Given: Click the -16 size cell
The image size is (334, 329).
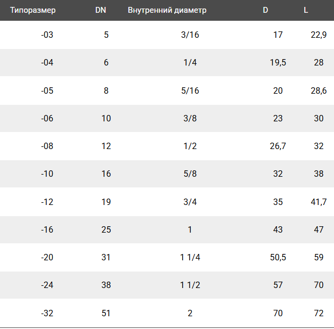Looking at the screenshot, I should (47, 229).
